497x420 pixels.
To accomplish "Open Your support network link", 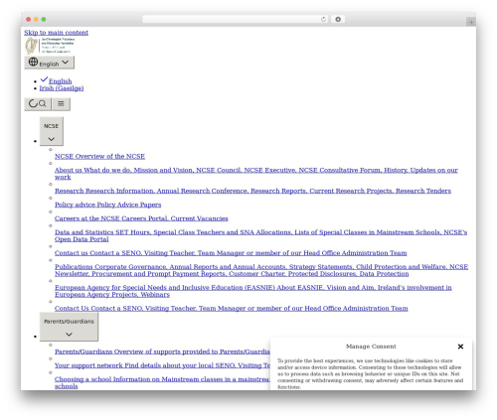I will 162,365.
